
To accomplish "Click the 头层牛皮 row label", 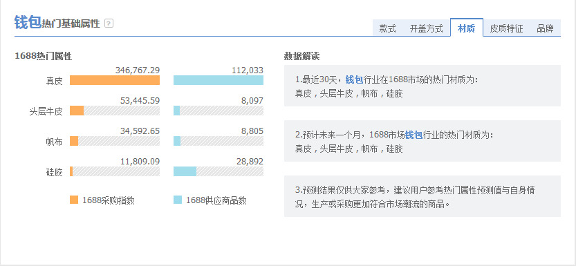I will tap(46, 111).
